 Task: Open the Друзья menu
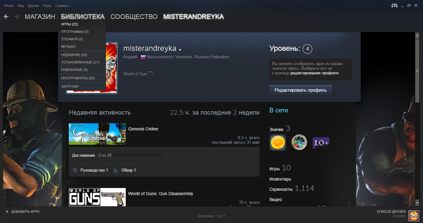pos(33,6)
